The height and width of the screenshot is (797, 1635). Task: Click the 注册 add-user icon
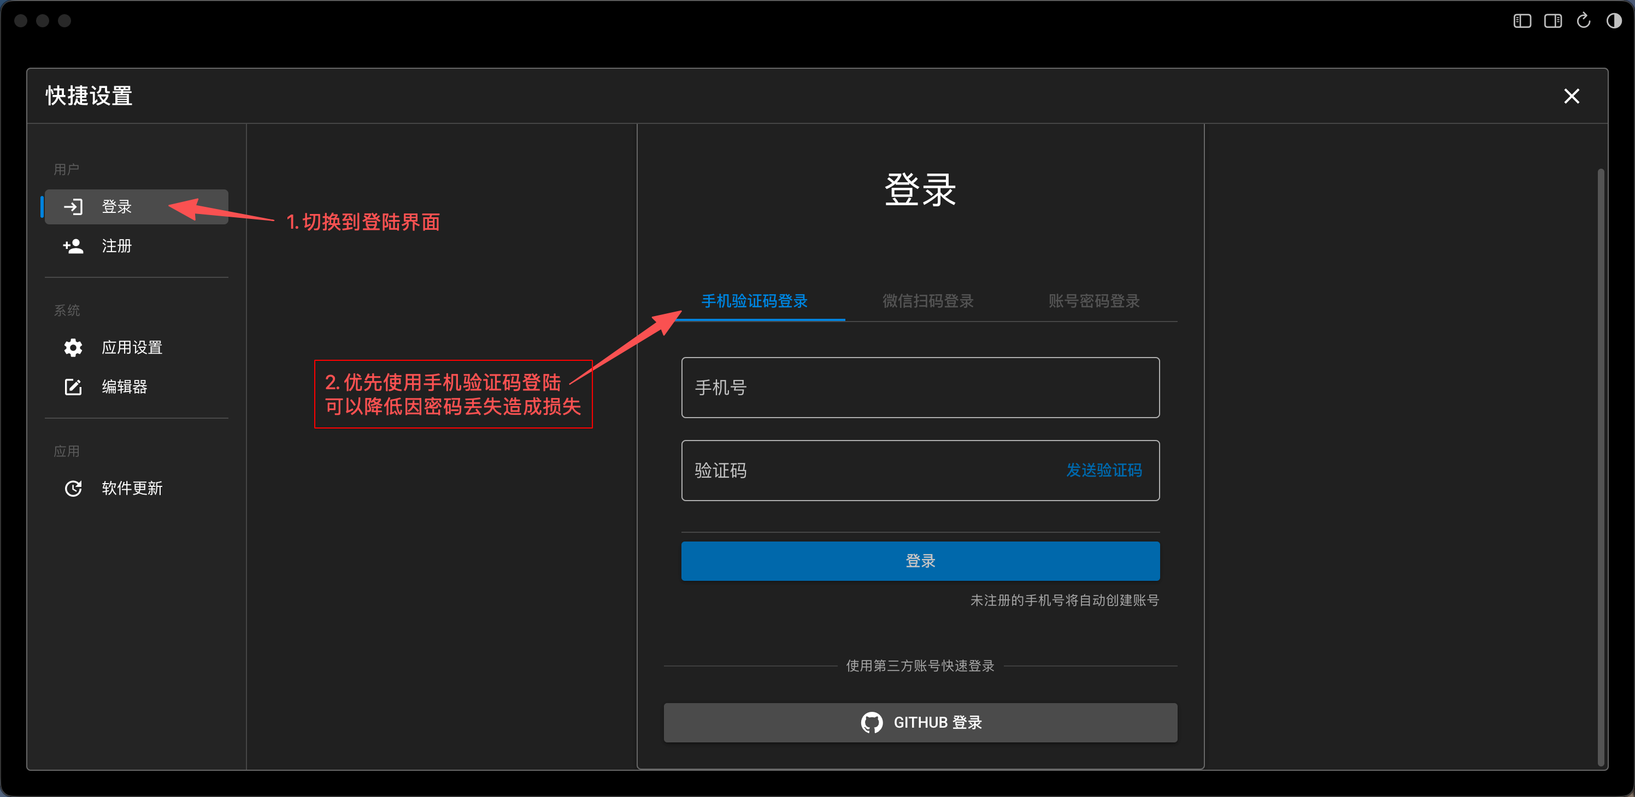(73, 247)
